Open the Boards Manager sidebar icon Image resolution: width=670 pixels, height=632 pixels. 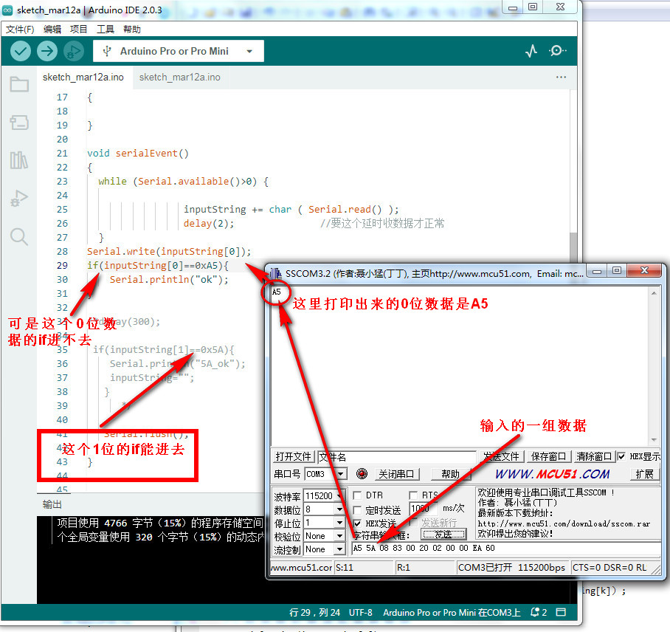click(19, 123)
